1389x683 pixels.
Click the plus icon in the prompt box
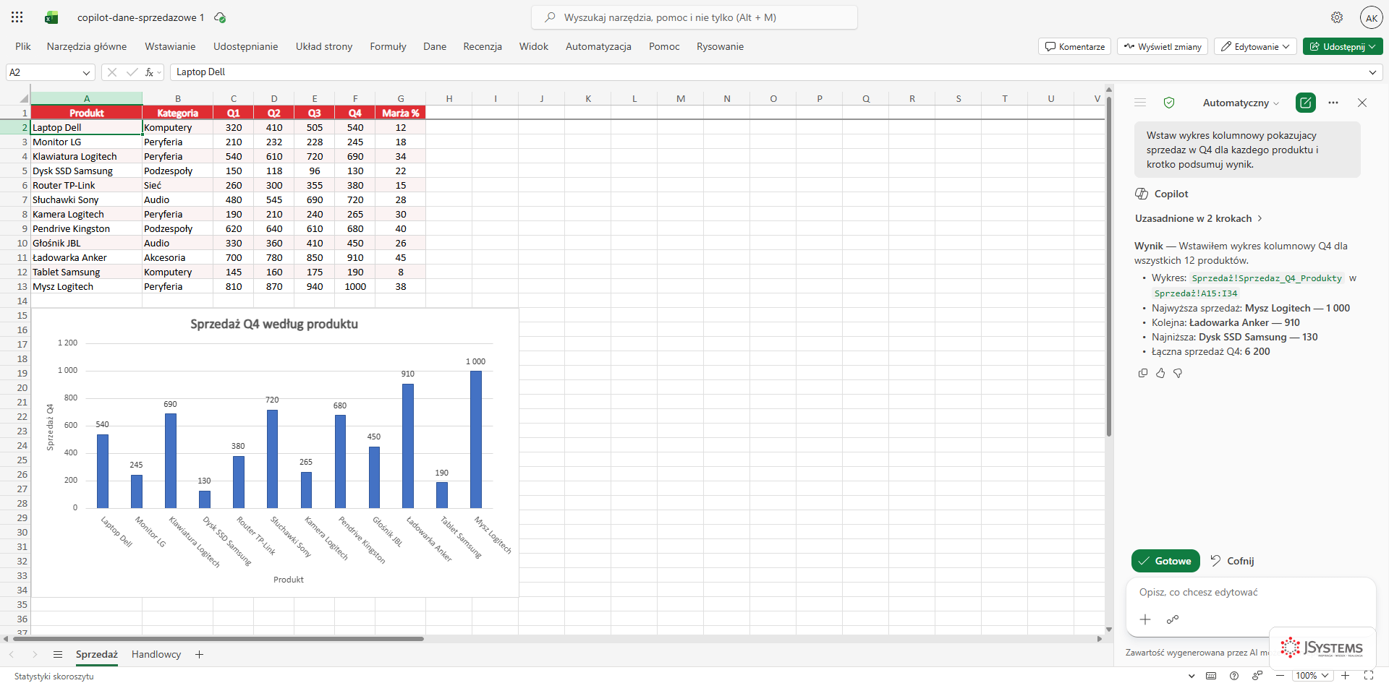[x=1145, y=619]
